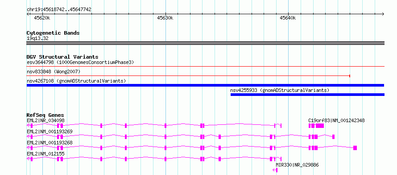Click the nsv4255933 gnomAD blue variant bar
This screenshot has height=175, width=397.
click(x=307, y=95)
